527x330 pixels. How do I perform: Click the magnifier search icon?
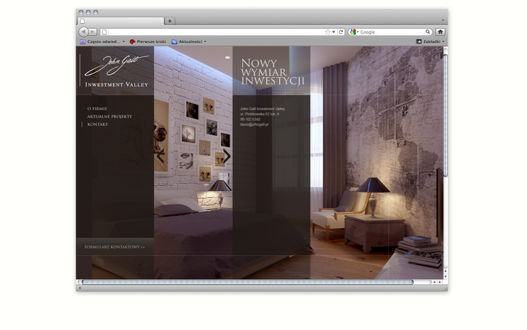coord(428,31)
